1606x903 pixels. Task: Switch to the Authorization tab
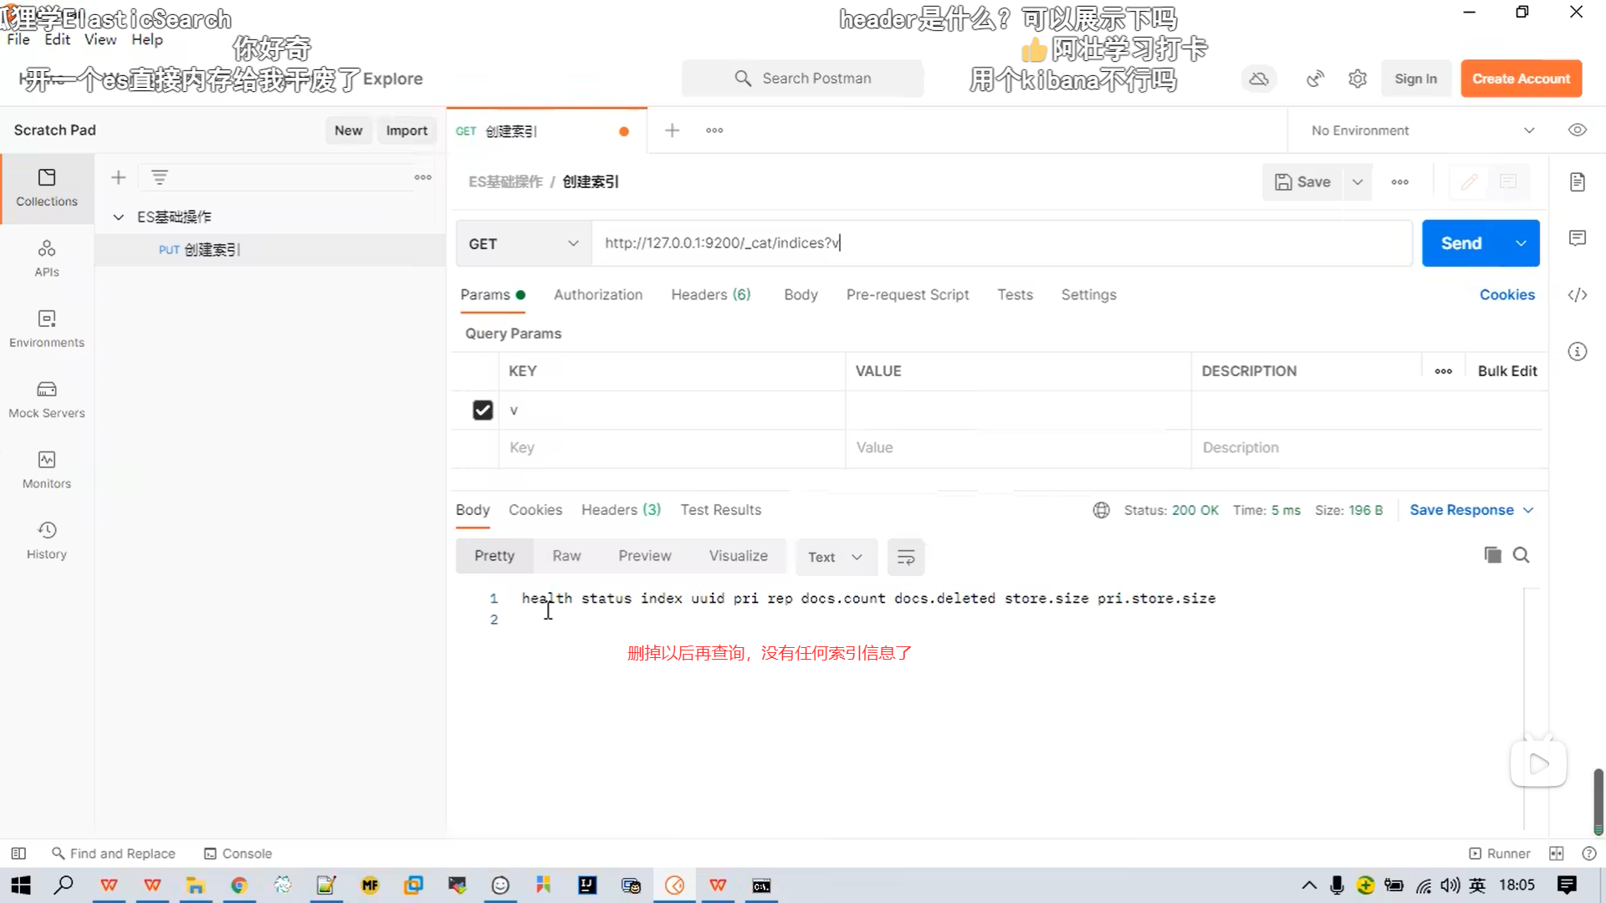click(597, 294)
